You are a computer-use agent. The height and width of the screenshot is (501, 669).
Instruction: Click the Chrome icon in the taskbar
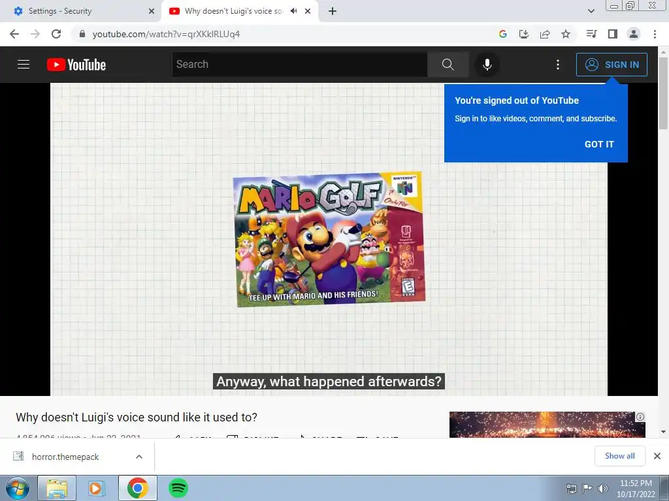(137, 488)
